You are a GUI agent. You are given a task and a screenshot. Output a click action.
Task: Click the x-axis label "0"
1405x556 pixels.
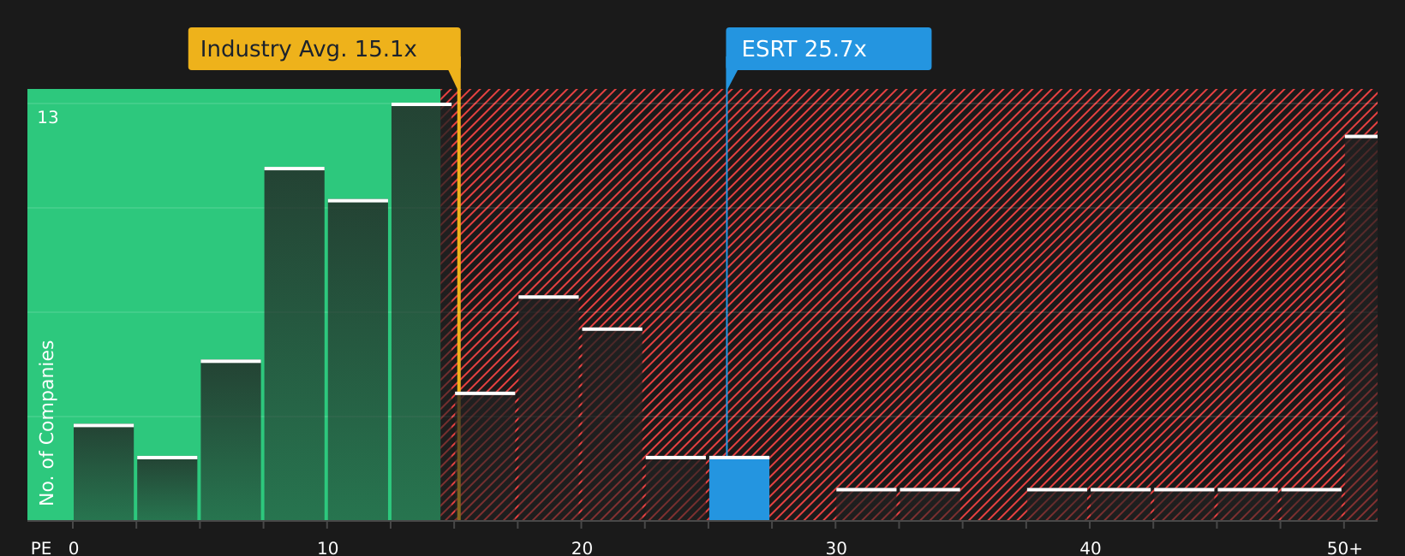74,548
